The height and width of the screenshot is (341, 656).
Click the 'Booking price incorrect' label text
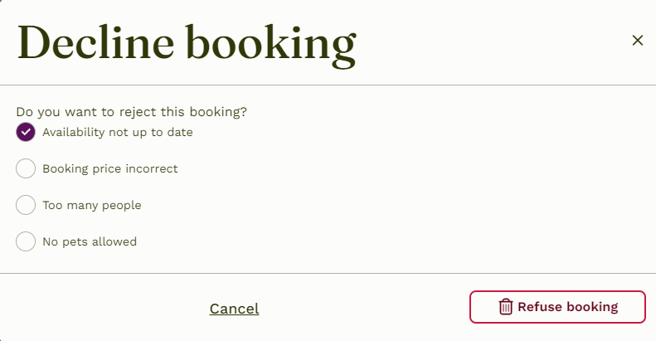[x=110, y=168]
